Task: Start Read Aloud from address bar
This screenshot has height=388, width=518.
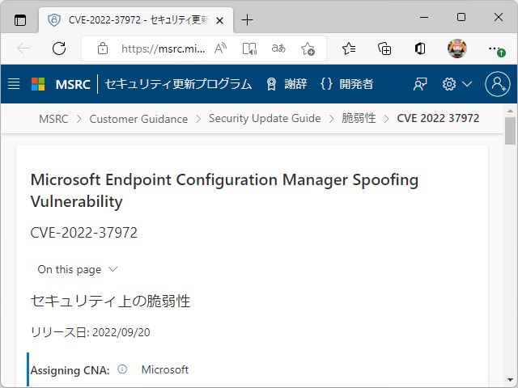Action: click(220, 48)
